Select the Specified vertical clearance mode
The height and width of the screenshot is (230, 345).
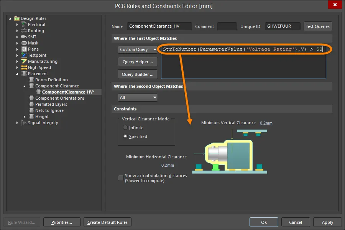125,136
